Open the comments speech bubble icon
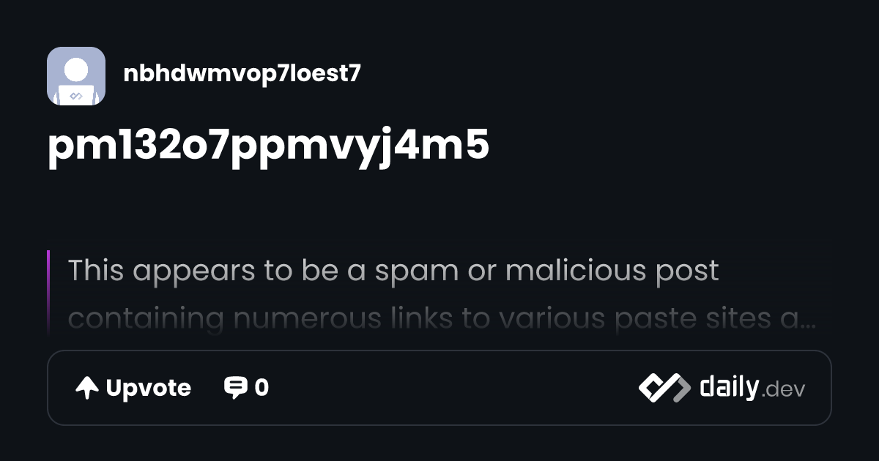The image size is (879, 461). click(235, 388)
